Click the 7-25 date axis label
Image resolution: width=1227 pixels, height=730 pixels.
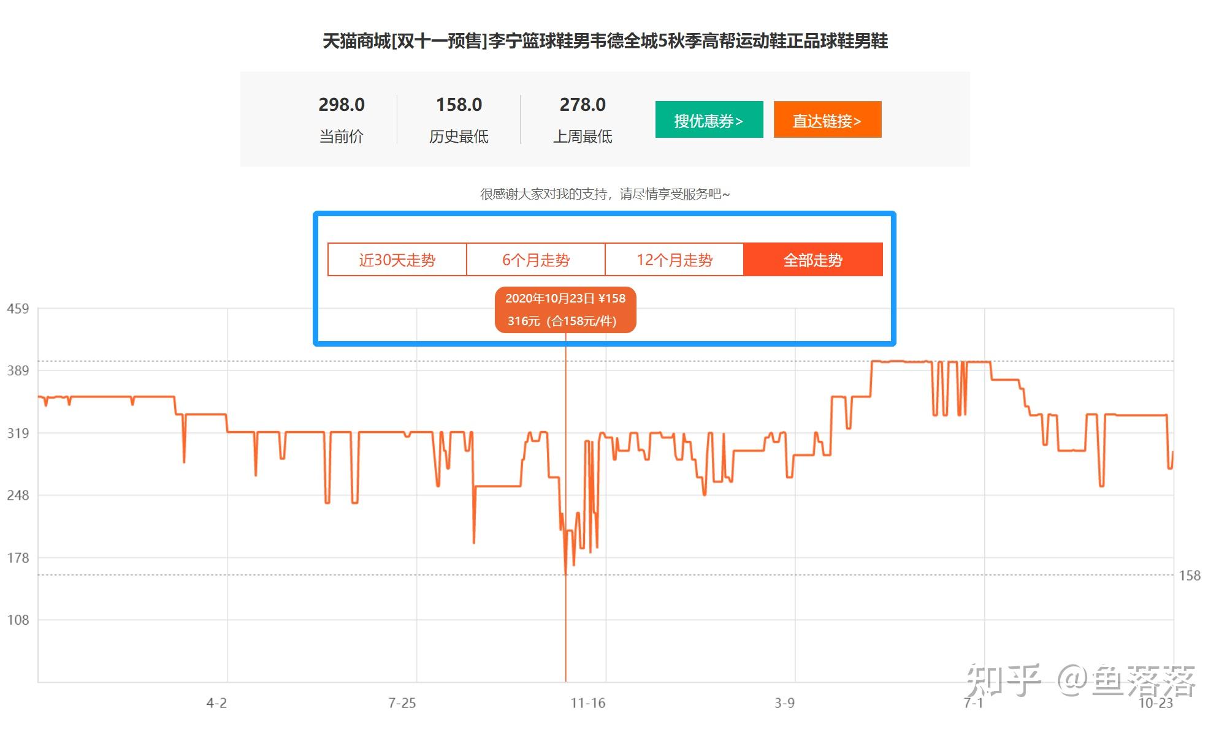pyautogui.click(x=402, y=703)
